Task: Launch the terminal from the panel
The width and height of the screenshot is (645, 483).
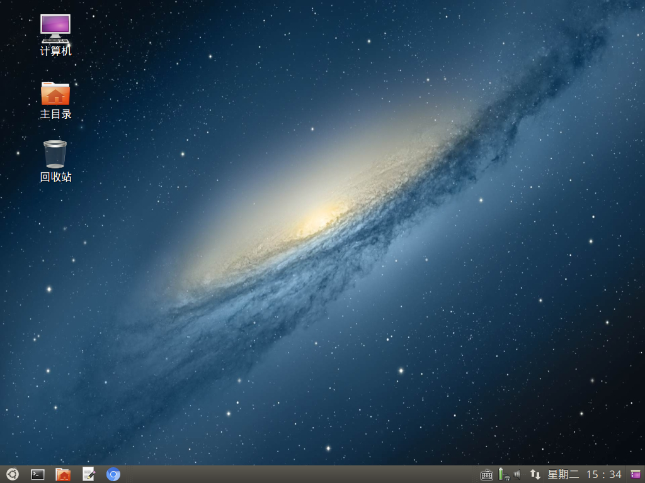Action: pyautogui.click(x=38, y=475)
